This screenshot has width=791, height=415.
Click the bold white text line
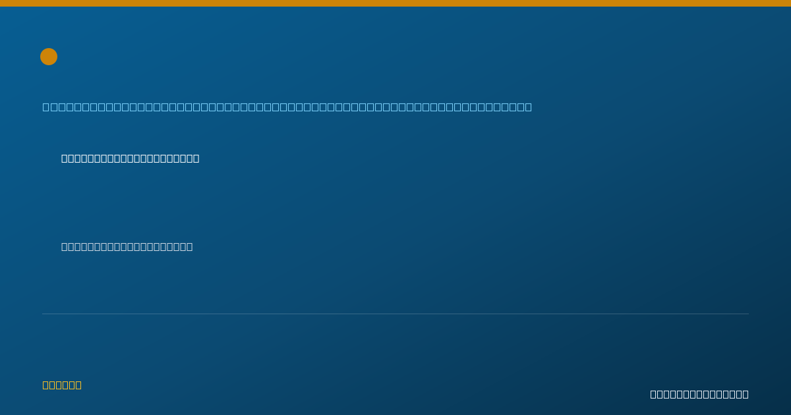(x=131, y=158)
